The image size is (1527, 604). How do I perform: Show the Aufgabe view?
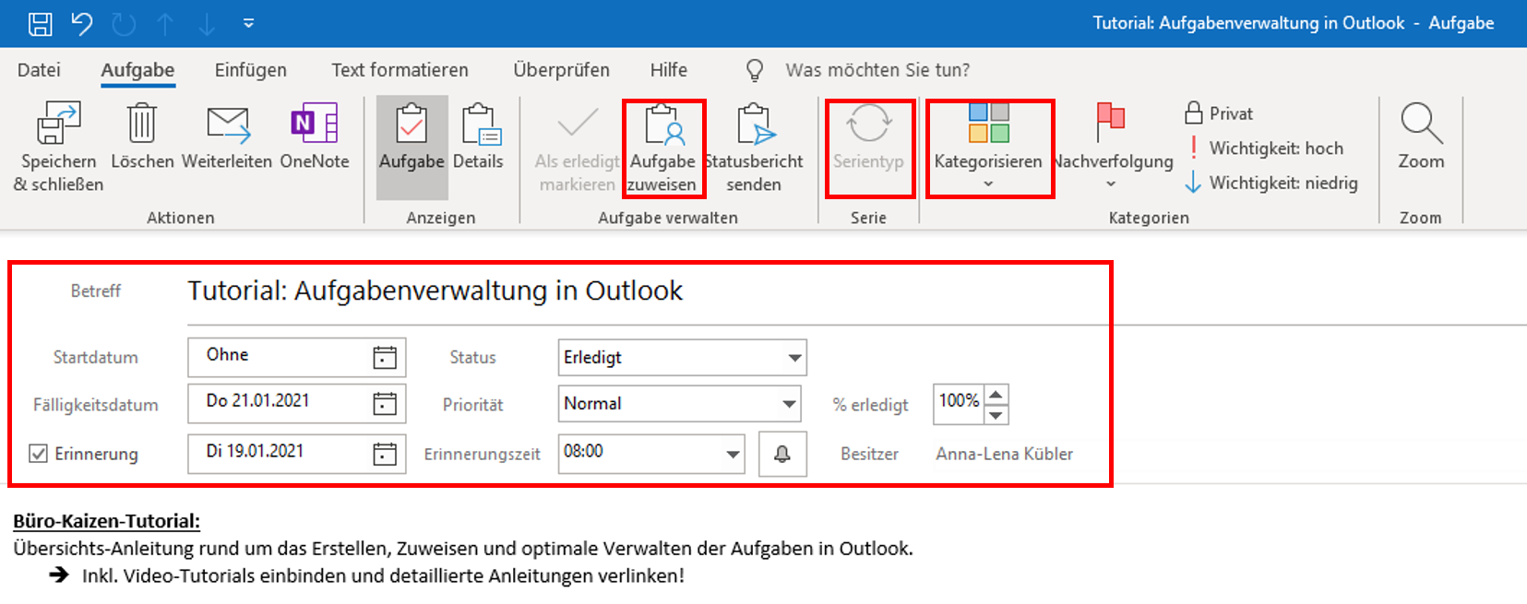[412, 148]
